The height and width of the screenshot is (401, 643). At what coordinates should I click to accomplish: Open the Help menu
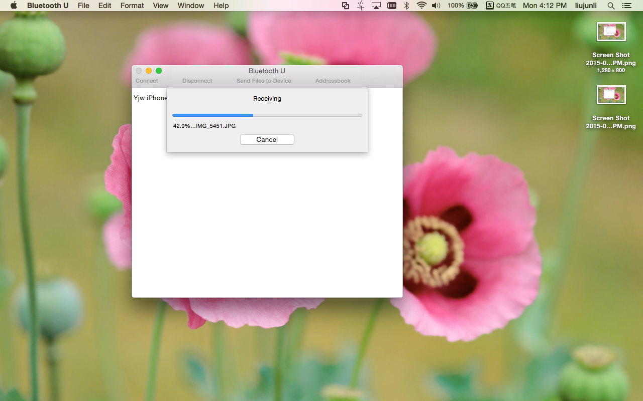coord(221,6)
